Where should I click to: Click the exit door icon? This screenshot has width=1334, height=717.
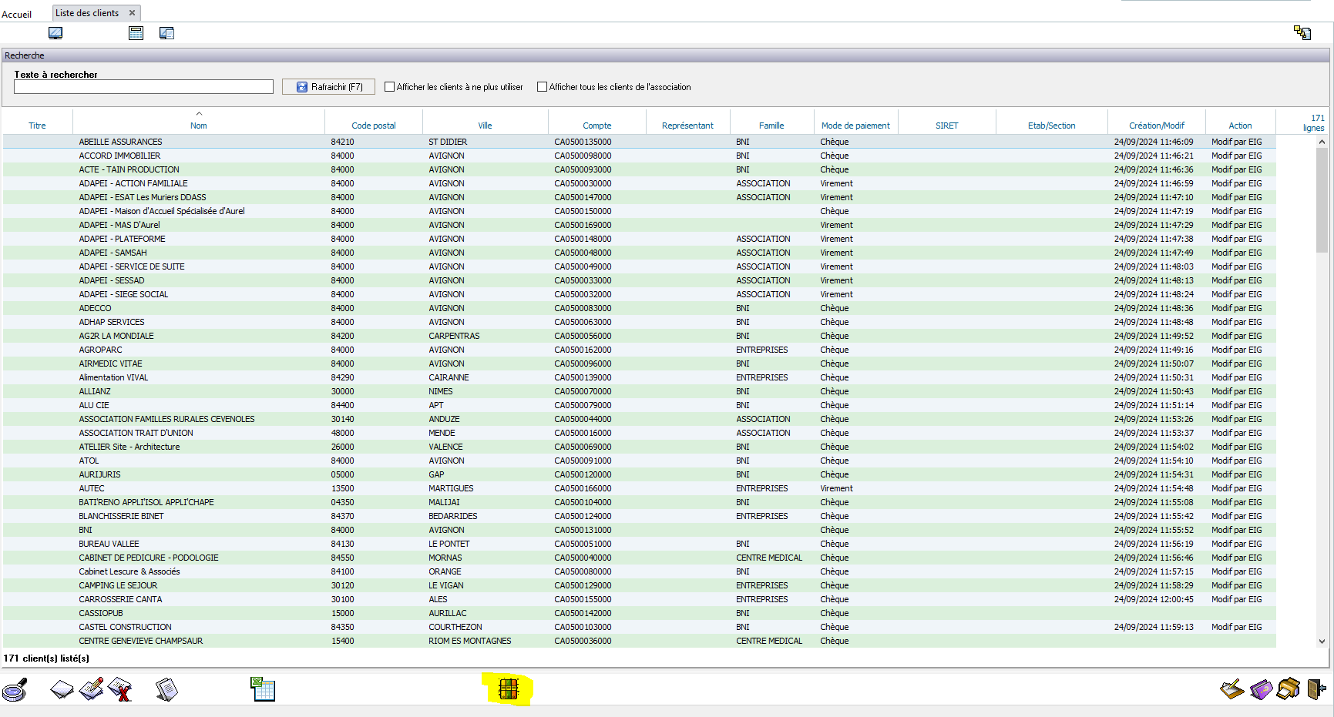pyautogui.click(x=1316, y=689)
